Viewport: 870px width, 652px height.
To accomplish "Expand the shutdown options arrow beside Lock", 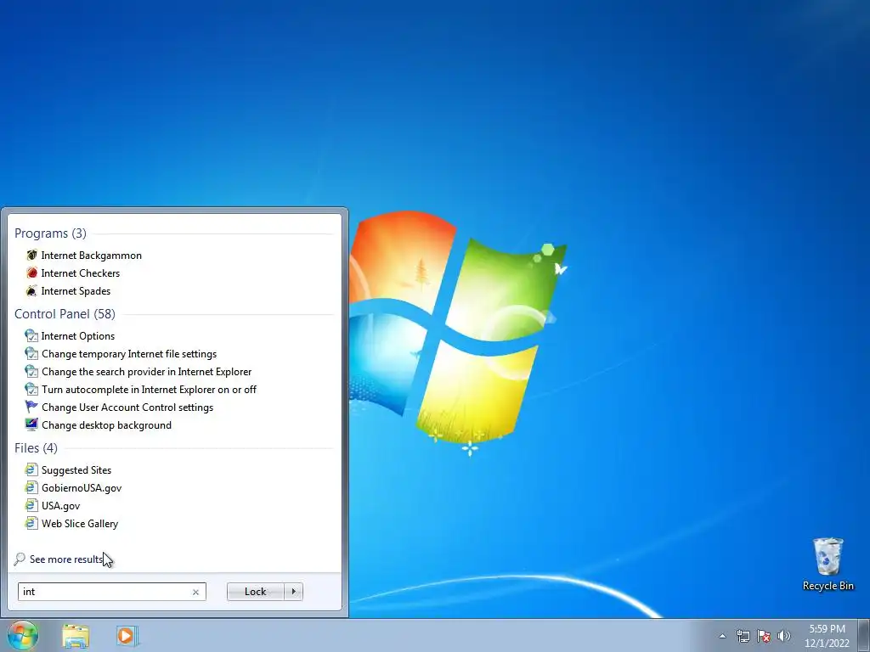I will (x=293, y=592).
